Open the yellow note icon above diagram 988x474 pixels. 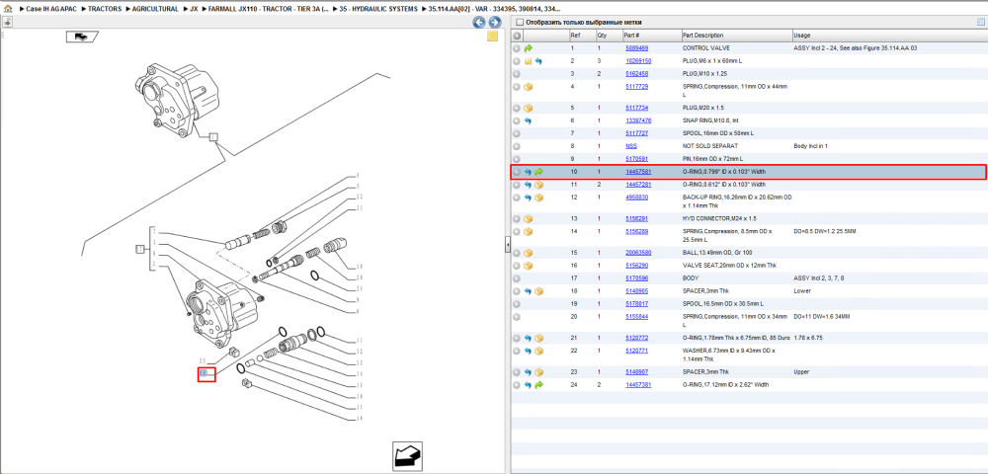492,37
